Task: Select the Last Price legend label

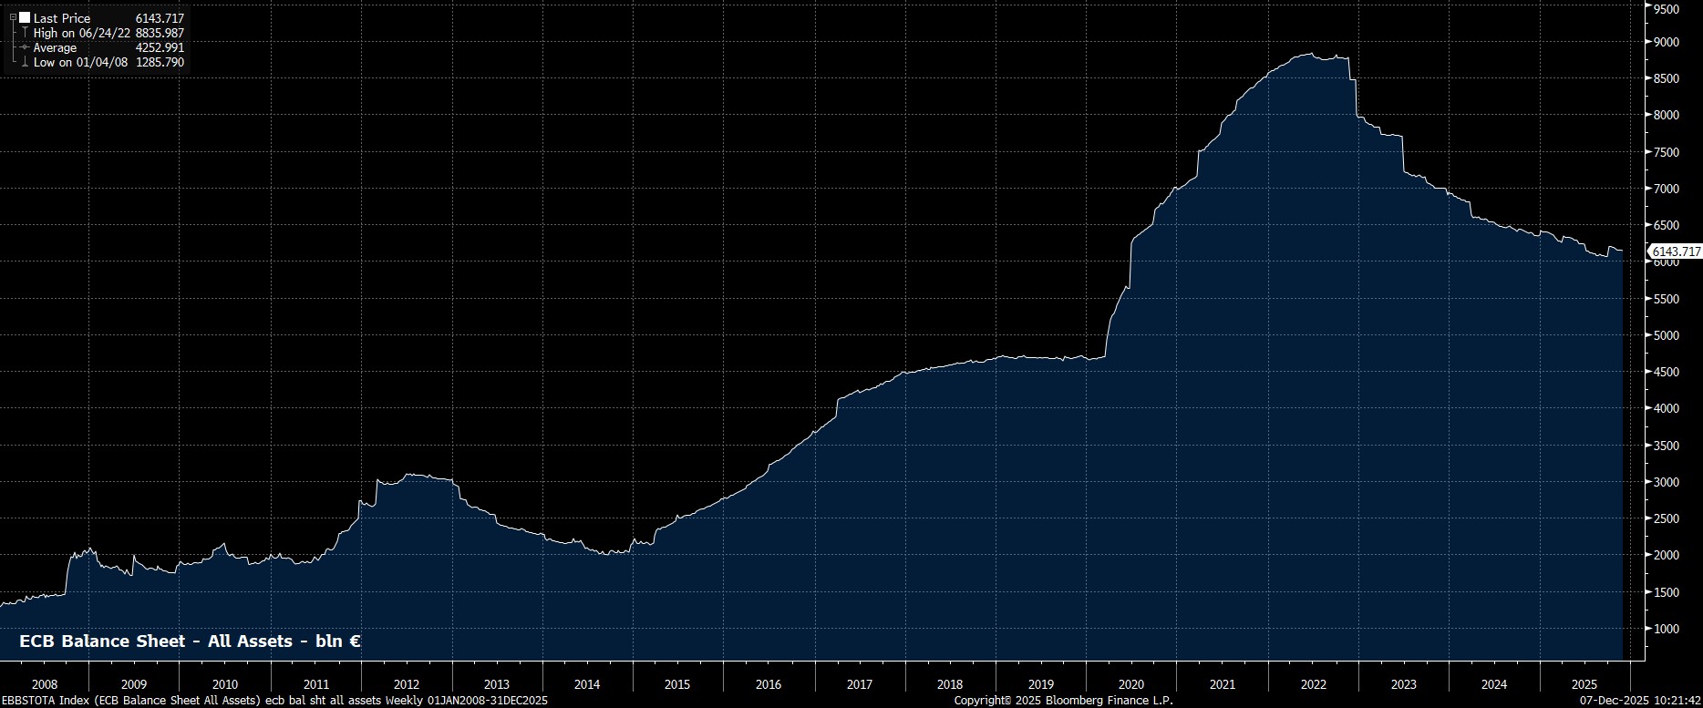Action: pos(62,18)
